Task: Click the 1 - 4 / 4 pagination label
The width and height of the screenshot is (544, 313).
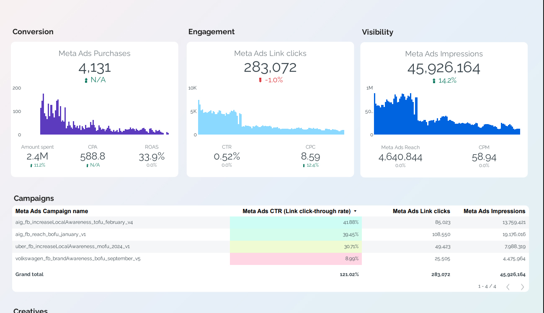Action: click(x=487, y=287)
